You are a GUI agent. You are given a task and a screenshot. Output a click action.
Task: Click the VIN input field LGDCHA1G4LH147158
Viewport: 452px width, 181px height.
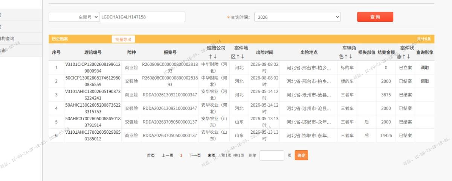coord(142,17)
